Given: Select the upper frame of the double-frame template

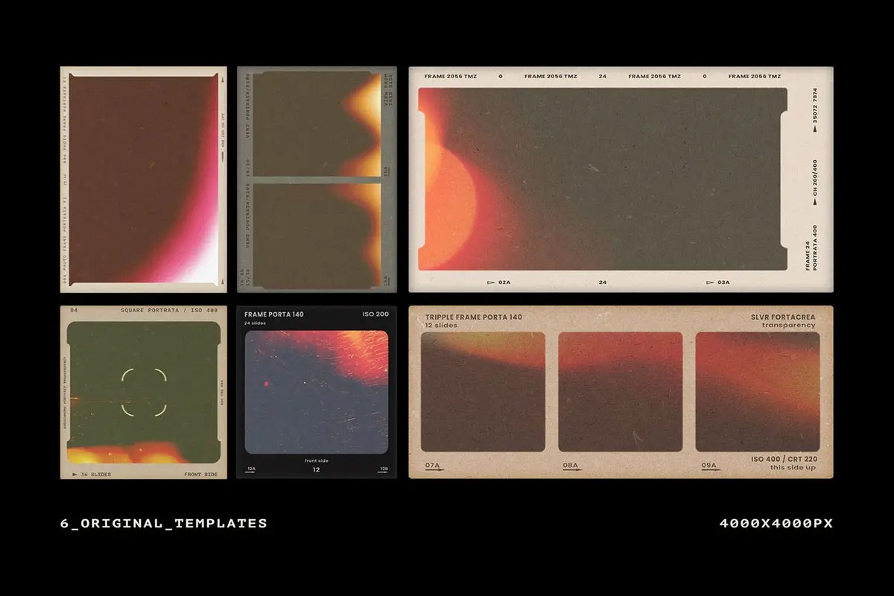Looking at the screenshot, I should click(x=317, y=124).
